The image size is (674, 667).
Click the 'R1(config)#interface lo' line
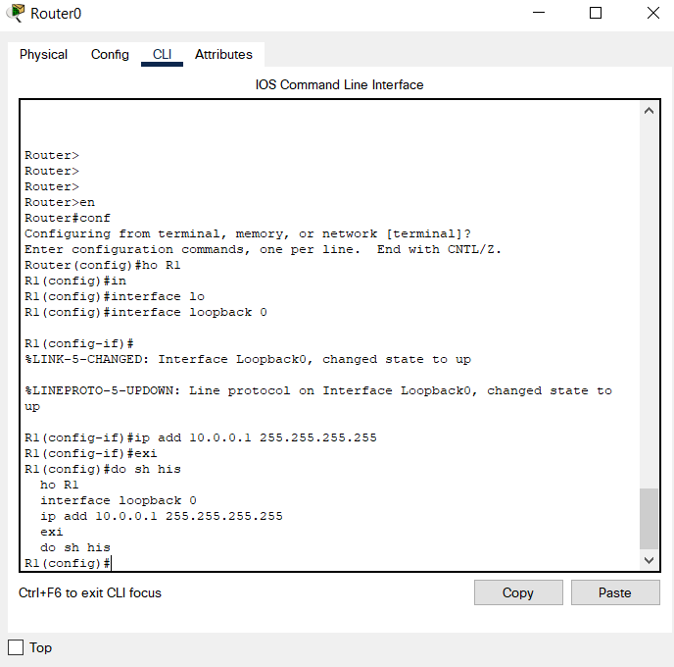[115, 296]
